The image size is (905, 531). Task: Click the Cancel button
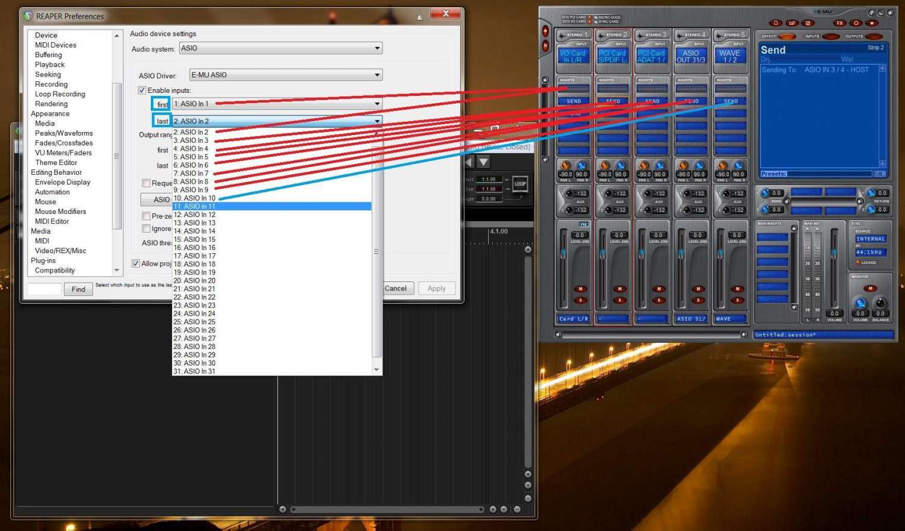(x=396, y=289)
